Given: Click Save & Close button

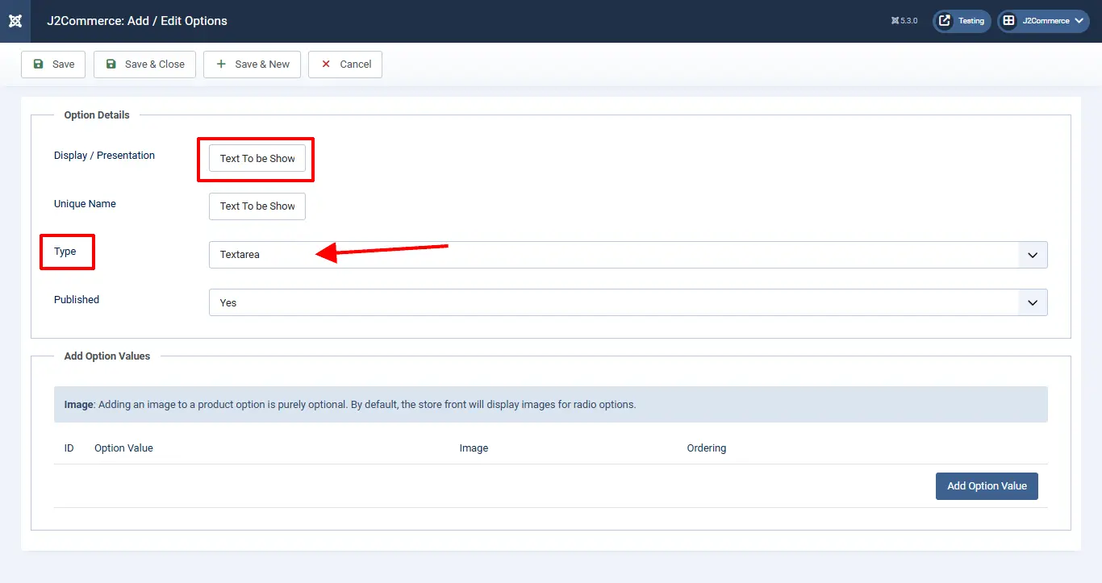Looking at the screenshot, I should [x=144, y=65].
